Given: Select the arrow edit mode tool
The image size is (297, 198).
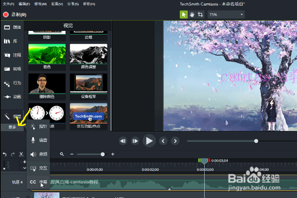Looking at the screenshot, I should (x=184, y=15).
